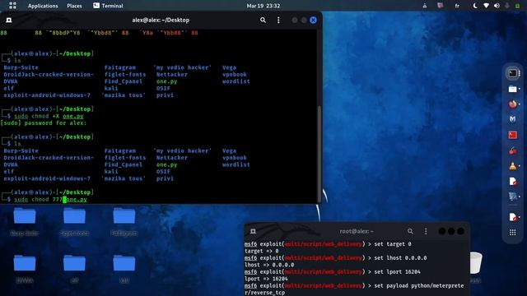The width and height of the screenshot is (527, 296).
Task: Open search in alex@alex Desktop terminal
Action: tap(263, 20)
